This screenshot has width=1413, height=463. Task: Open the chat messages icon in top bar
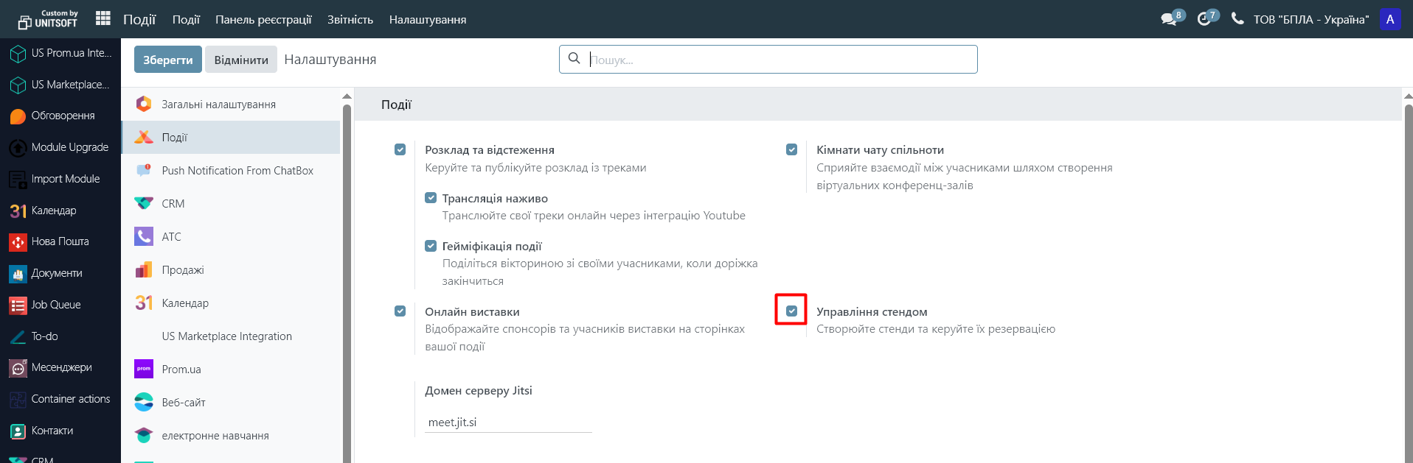[1168, 19]
